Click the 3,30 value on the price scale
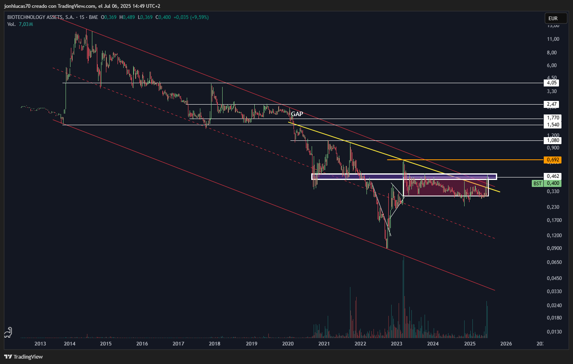This screenshot has width=573, height=364. (x=552, y=91)
